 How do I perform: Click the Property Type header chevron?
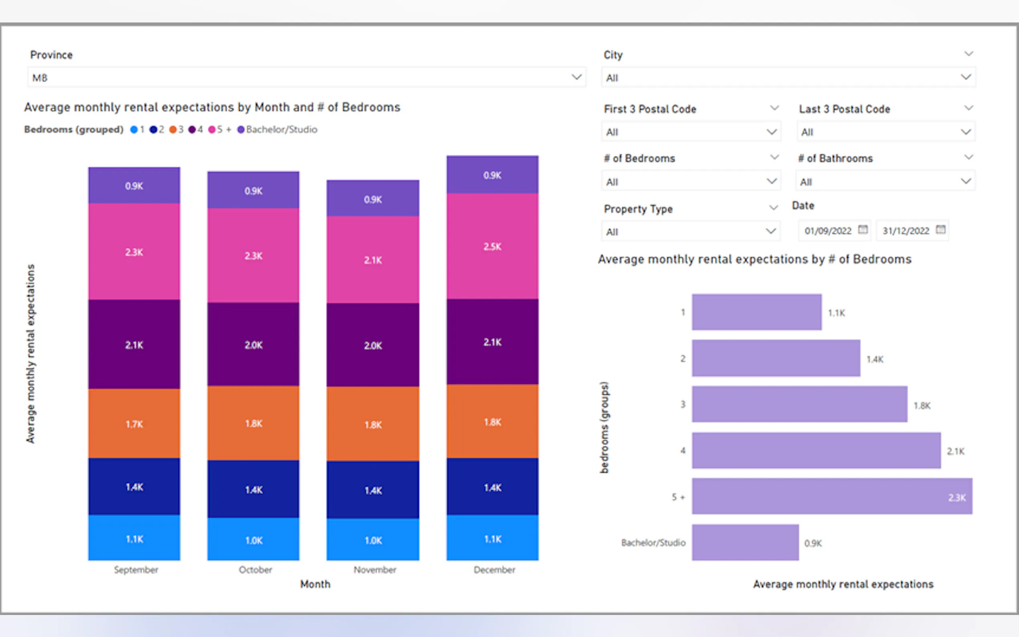(773, 208)
